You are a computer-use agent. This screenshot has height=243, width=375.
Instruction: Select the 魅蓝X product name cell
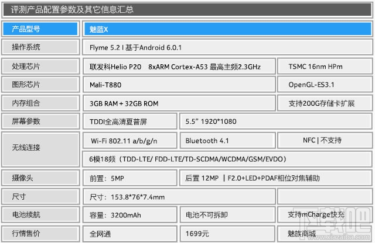point(226,29)
